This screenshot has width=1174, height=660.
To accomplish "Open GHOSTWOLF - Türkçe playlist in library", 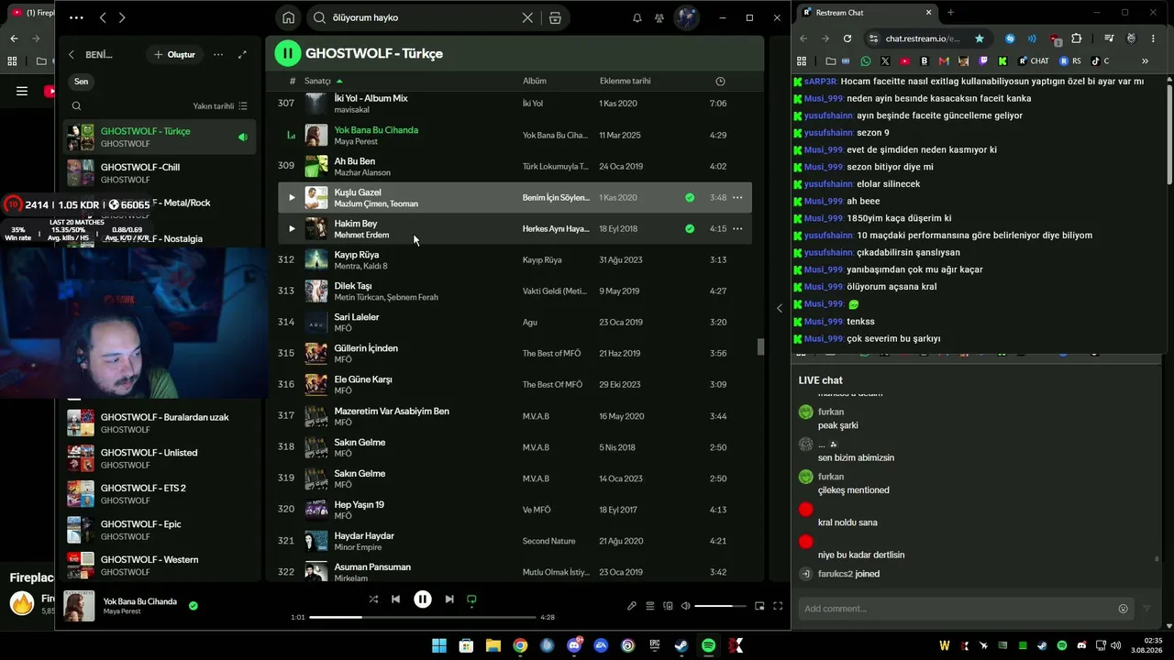I will pyautogui.click(x=160, y=137).
